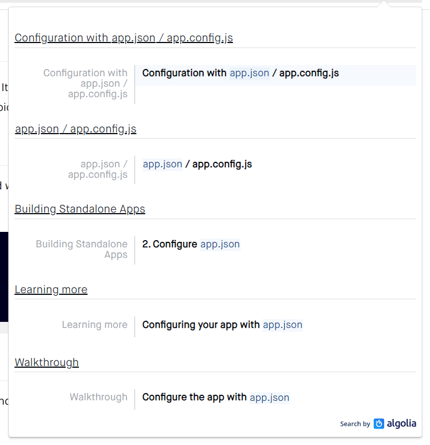Image resolution: width=430 pixels, height=445 pixels.
Task: Click the highlighted "app.json" in the Learning more result
Action: [283, 325]
